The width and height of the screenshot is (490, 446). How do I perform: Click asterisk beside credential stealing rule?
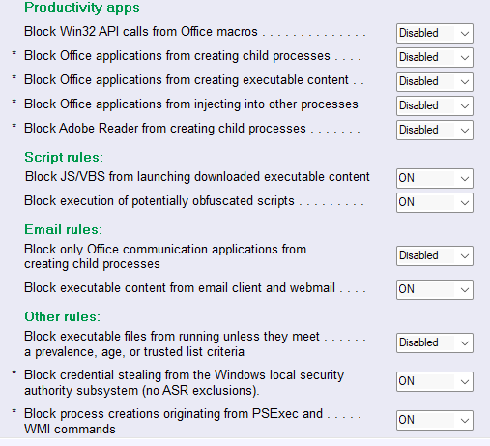point(14,373)
